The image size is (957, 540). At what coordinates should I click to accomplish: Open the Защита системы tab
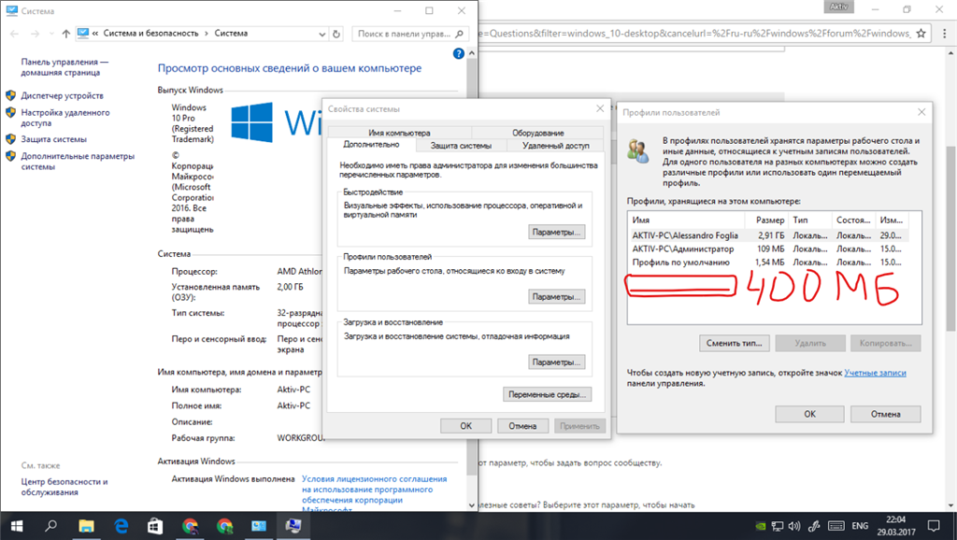tap(461, 146)
